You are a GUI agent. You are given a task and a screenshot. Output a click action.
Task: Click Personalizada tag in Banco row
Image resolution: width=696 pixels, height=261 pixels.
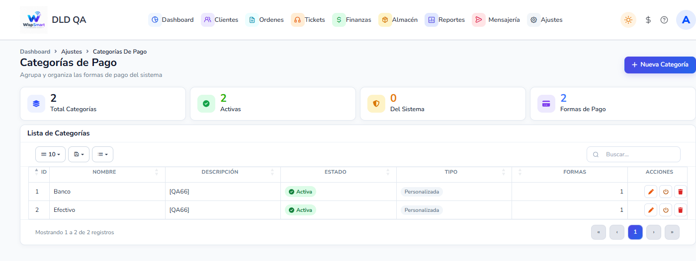(422, 192)
